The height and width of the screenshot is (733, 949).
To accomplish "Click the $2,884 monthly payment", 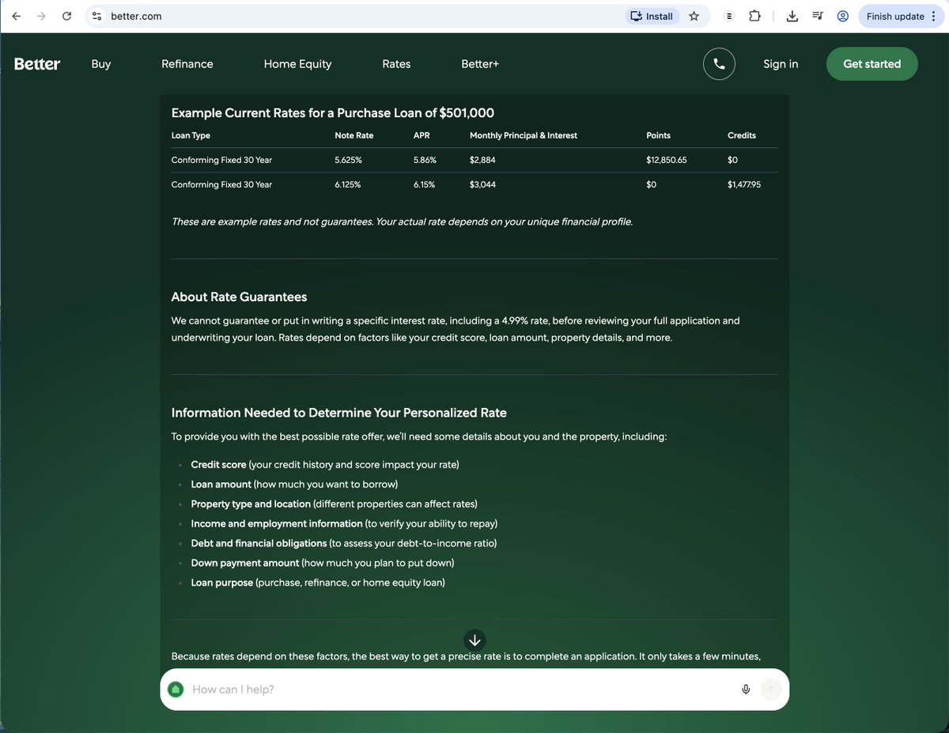I will coord(482,160).
